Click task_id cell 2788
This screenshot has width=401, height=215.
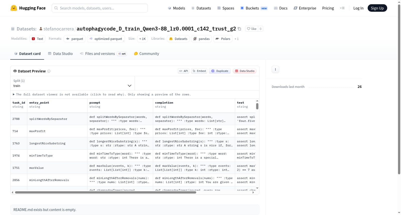point(19,119)
